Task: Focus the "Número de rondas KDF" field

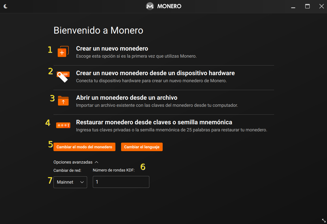Action: coord(121,182)
